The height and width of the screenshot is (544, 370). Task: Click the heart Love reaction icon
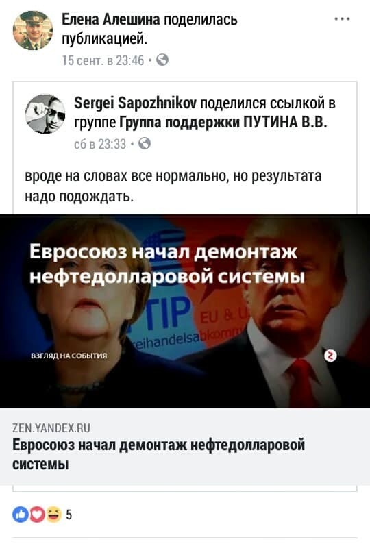(37, 515)
